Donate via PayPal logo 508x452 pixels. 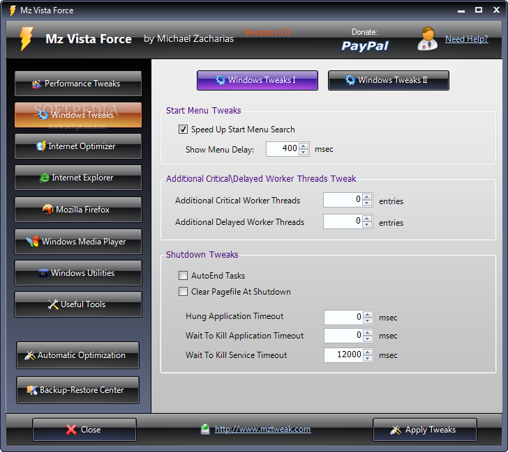pyautogui.click(x=365, y=46)
